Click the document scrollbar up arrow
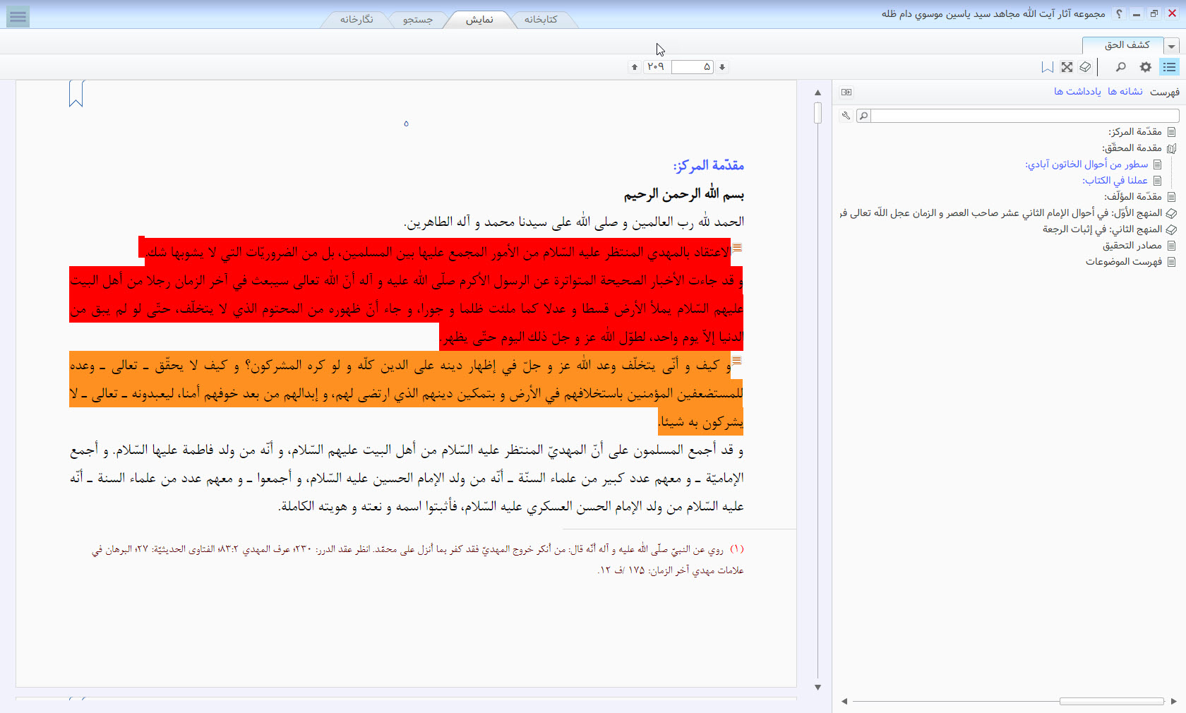 pos(817,92)
